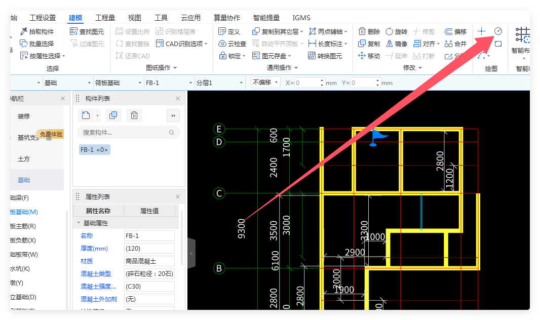540x320 pixels.
Task: Select 筏板主筋(R) in navigation
Action: click(x=23, y=226)
